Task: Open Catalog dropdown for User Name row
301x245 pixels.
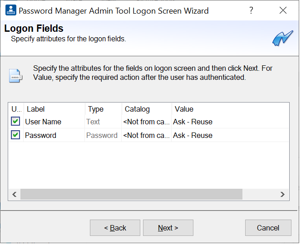Action: [x=146, y=122]
